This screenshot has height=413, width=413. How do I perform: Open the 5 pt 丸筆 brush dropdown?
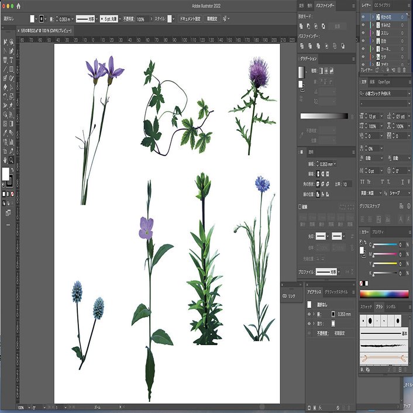(120, 19)
